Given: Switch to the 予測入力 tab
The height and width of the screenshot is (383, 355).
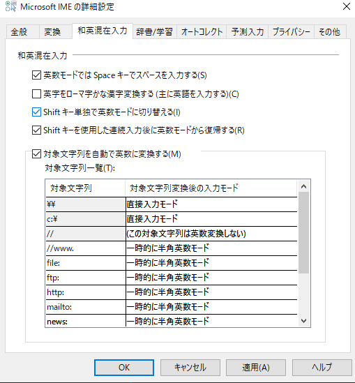Looking at the screenshot, I should (x=248, y=32).
